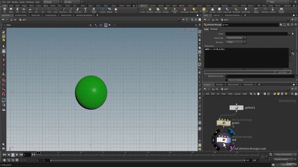Open the Build desktop dropdown
This screenshot has width=298, height=167.
click(53, 2)
